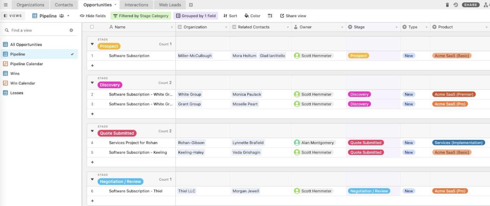Click Alan Montgomery's avatar icon
The width and height of the screenshot is (490, 206).
coord(297,143)
